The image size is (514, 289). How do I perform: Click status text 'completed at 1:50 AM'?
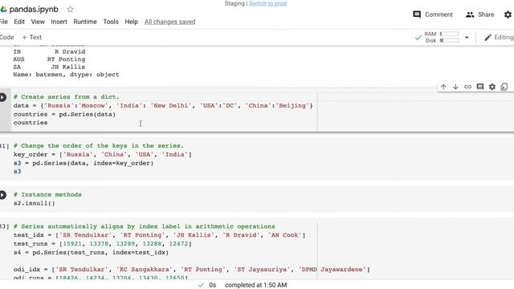(x=255, y=285)
